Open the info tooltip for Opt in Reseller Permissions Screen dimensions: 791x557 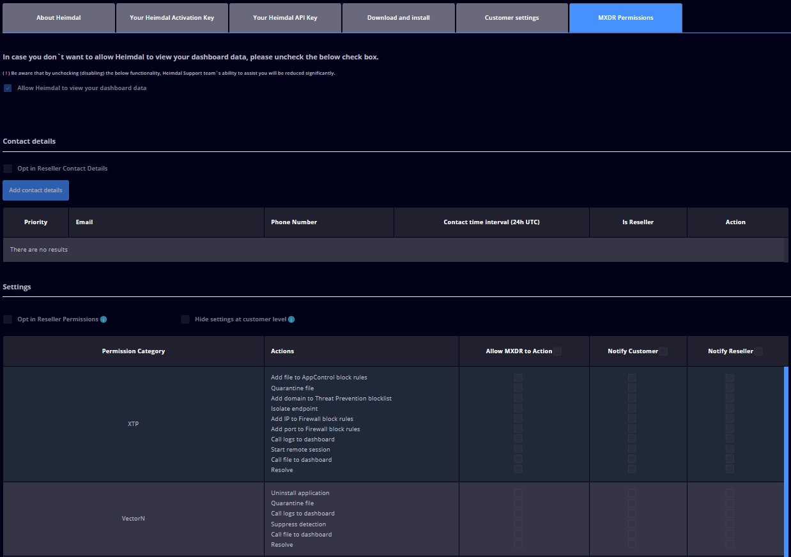click(104, 319)
